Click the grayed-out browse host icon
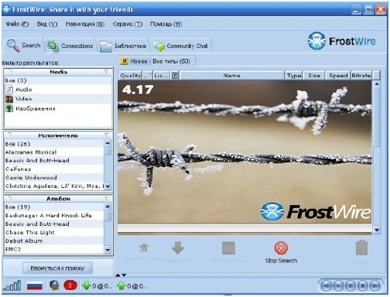This screenshot has height=297, width=390. [228, 248]
